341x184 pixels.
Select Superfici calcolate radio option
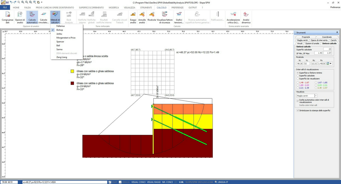[x=298, y=76]
